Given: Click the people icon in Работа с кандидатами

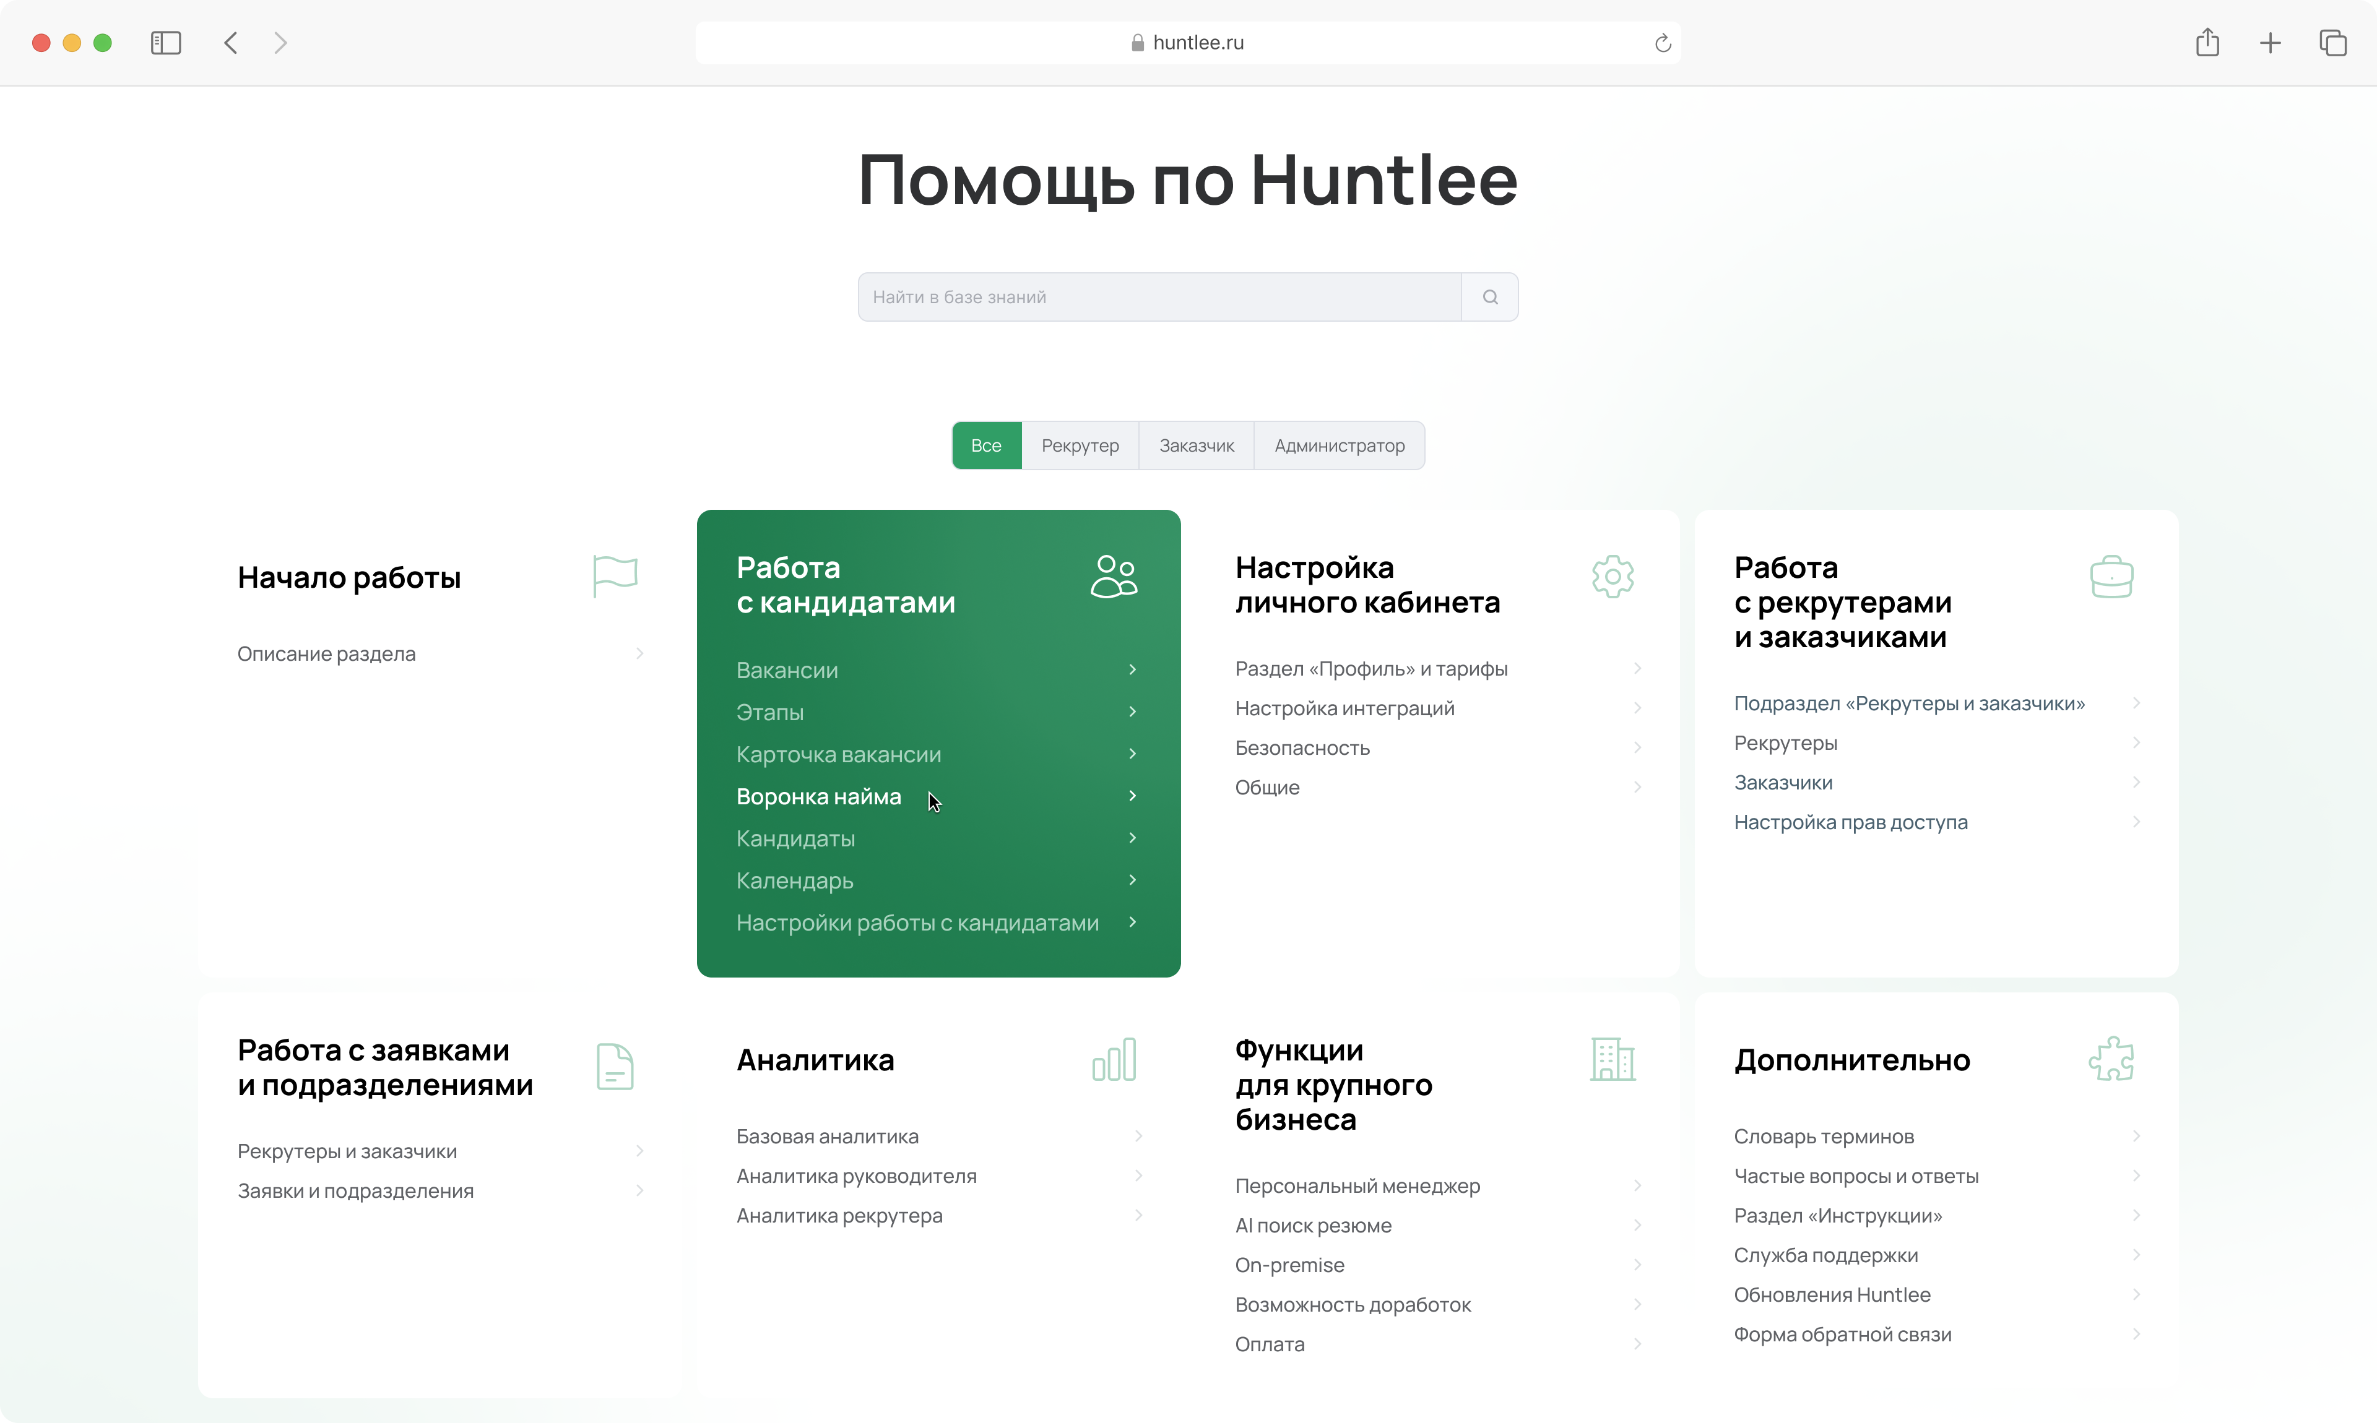Looking at the screenshot, I should 1114,576.
